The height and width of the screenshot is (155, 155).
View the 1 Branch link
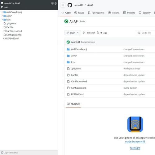point(89,33)
